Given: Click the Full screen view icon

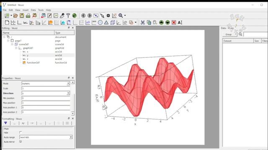Looking at the screenshot, I should point(96,16).
